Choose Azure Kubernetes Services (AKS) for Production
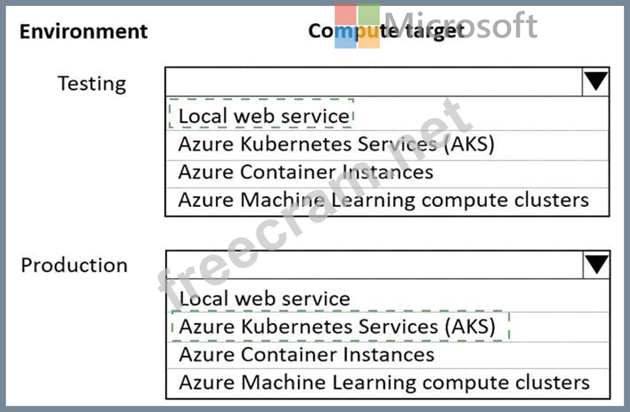 coord(337,326)
